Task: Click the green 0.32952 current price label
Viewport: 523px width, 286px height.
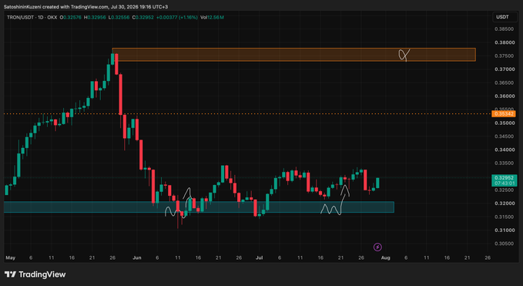Action: click(x=504, y=178)
